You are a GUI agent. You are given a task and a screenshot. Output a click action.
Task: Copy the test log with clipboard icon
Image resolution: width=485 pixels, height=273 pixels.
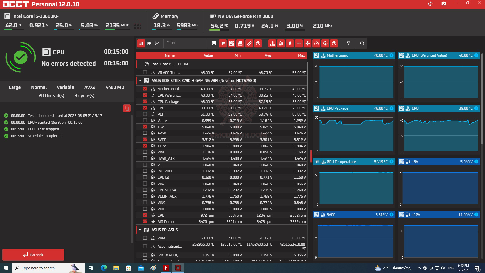tap(127, 108)
